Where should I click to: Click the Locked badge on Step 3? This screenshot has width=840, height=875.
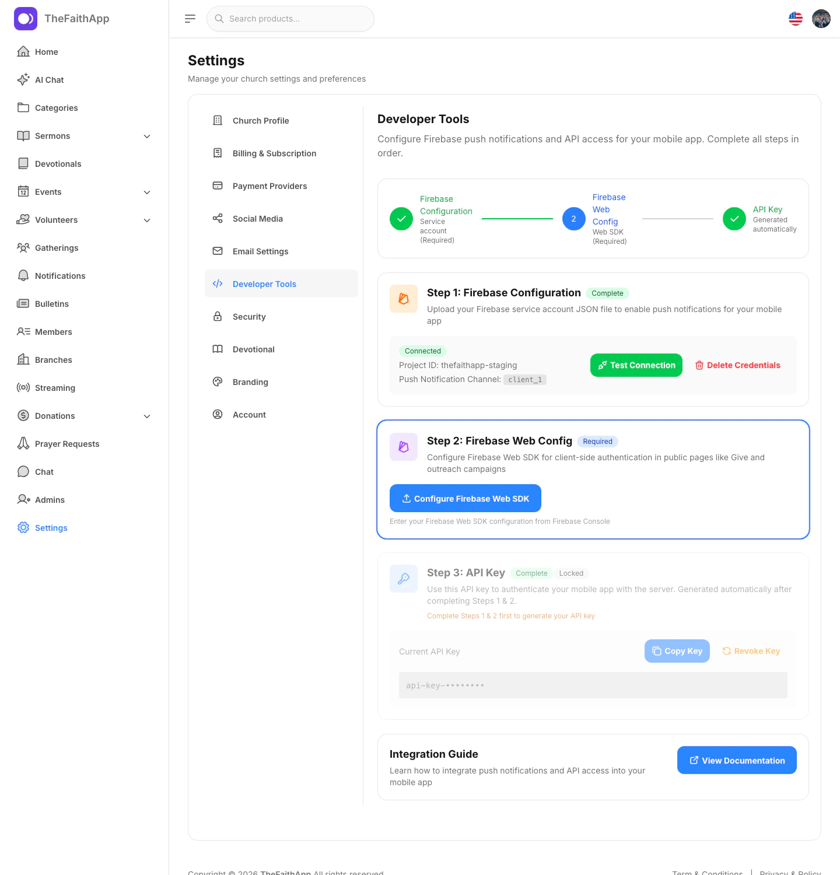pos(571,573)
